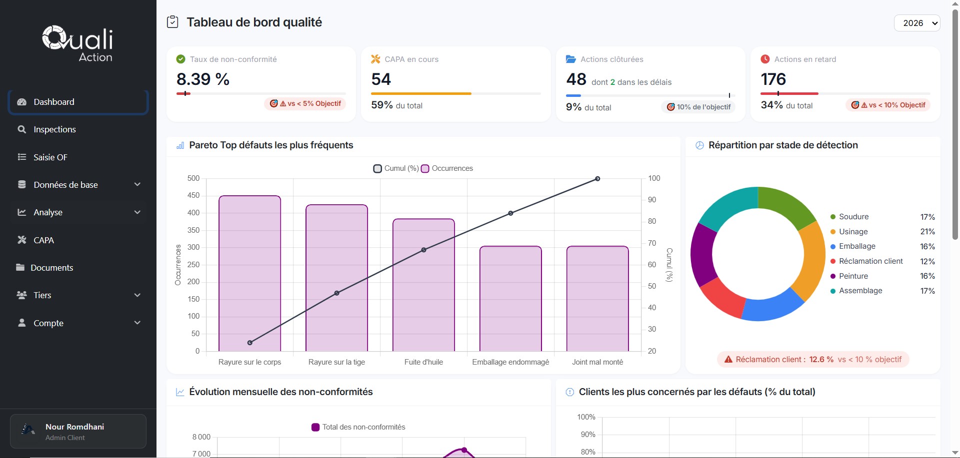Open Saisie OF menu entry
Image resolution: width=960 pixels, height=458 pixels.
click(78, 157)
